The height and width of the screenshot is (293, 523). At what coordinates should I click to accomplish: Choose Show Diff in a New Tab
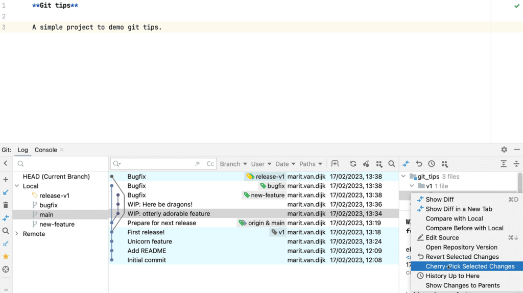(467, 209)
